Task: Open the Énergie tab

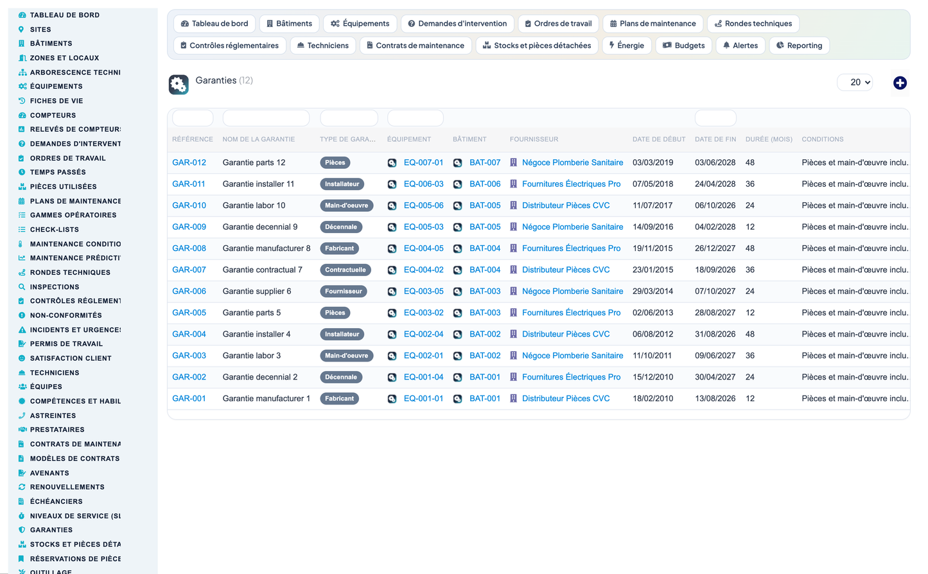Action: (x=627, y=46)
